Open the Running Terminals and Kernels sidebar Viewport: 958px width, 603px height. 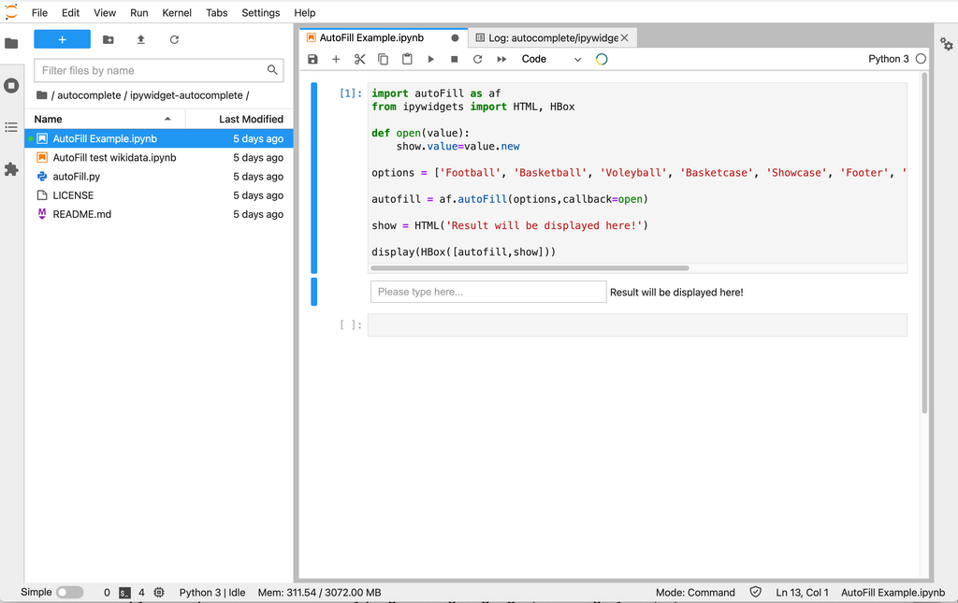[x=11, y=85]
